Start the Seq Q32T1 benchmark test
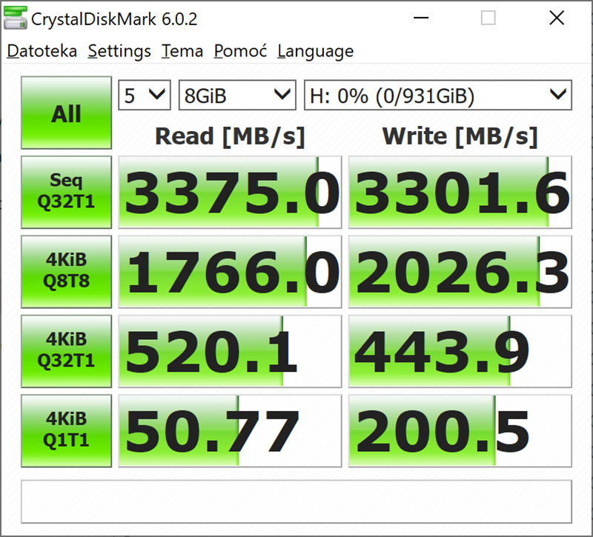This screenshot has height=537, width=593. click(67, 192)
